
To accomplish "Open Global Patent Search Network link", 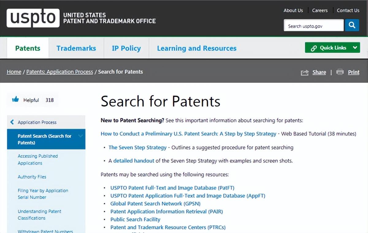I will (x=155, y=204).
